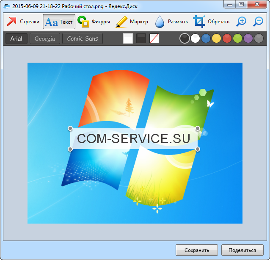Select the Размыть blur tool
Screen dimensions: 270x260
[x=171, y=22]
